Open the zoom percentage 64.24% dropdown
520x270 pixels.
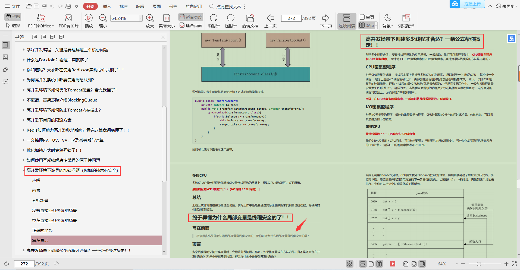tap(141, 18)
